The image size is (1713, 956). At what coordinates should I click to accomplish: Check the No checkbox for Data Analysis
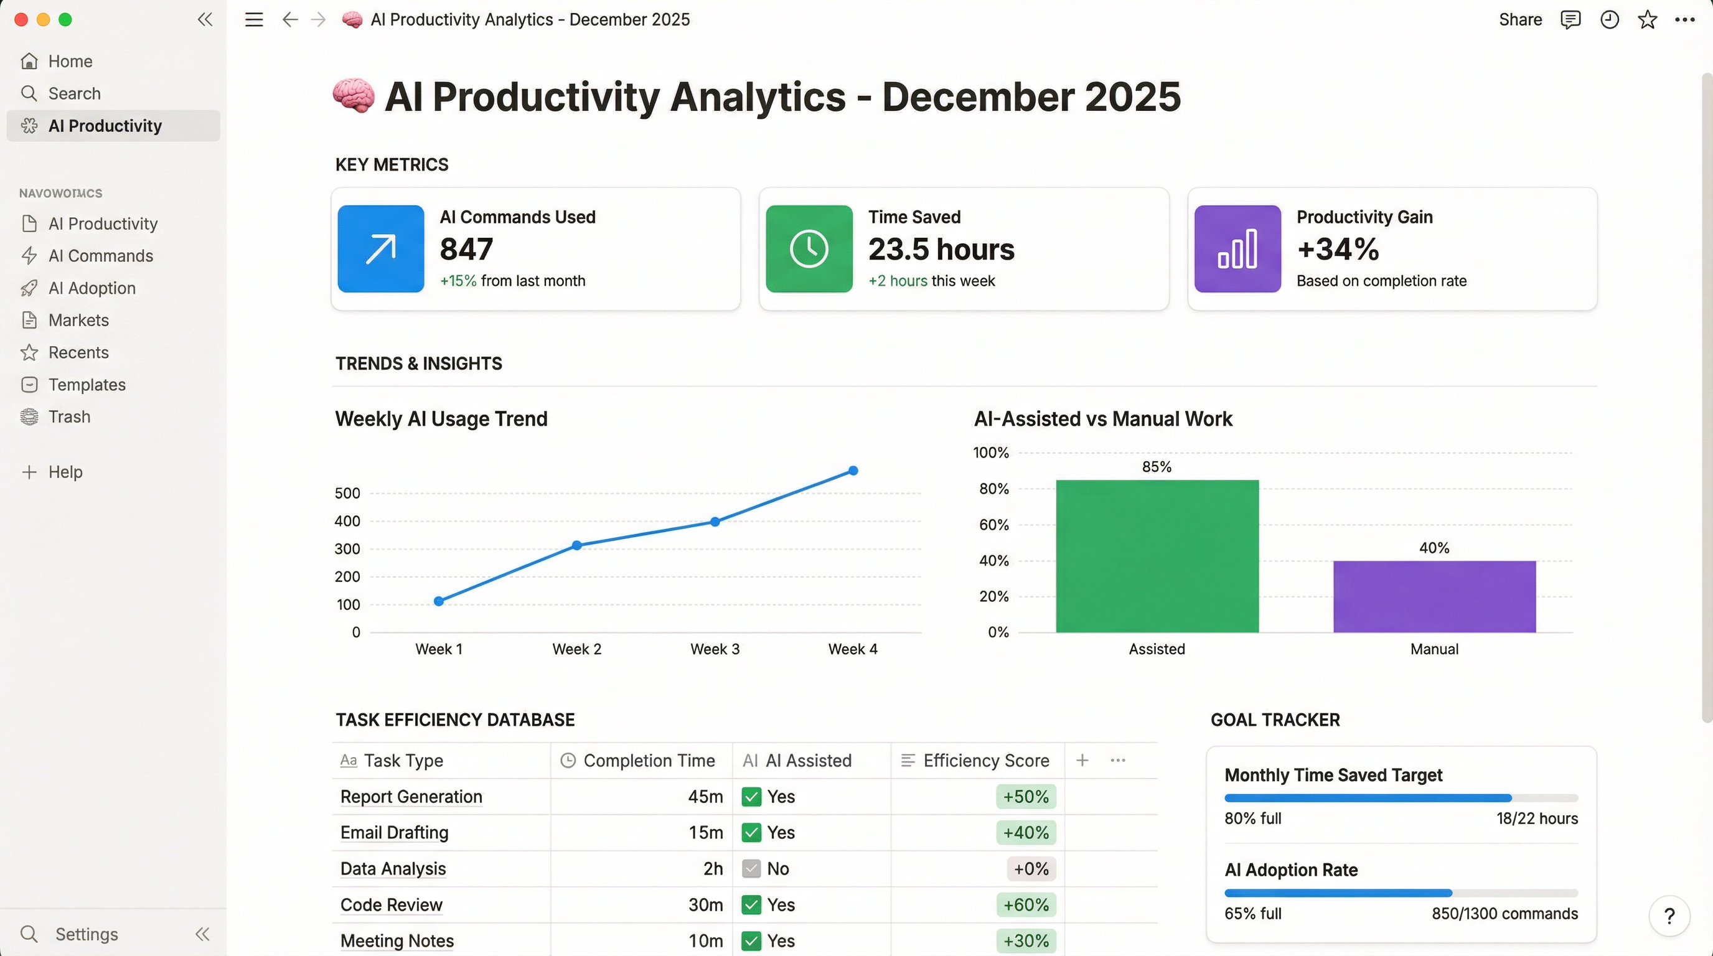(x=752, y=868)
